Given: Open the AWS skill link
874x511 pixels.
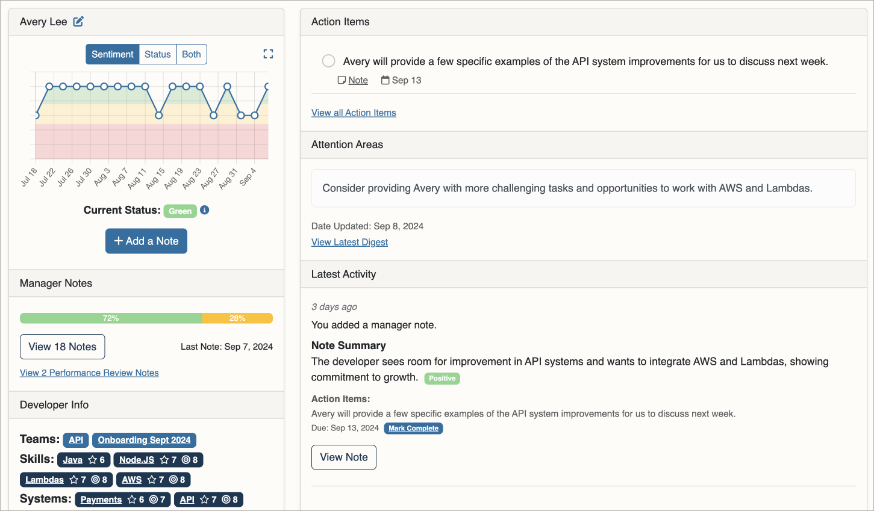Looking at the screenshot, I should (x=132, y=480).
